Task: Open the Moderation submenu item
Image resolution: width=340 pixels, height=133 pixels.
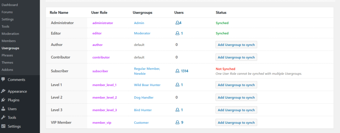Action: pos(10,34)
